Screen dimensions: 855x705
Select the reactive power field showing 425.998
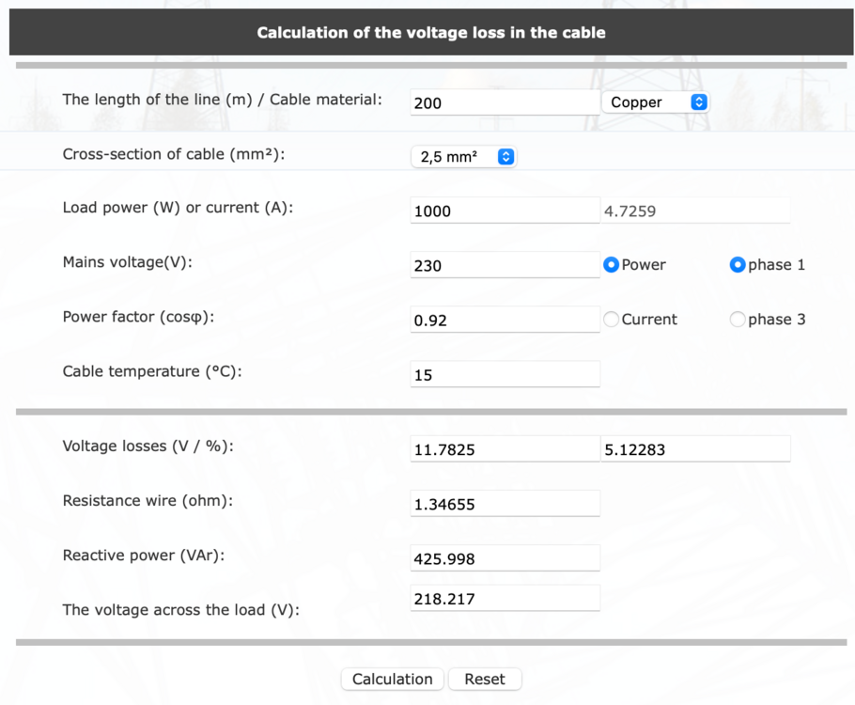(x=504, y=557)
